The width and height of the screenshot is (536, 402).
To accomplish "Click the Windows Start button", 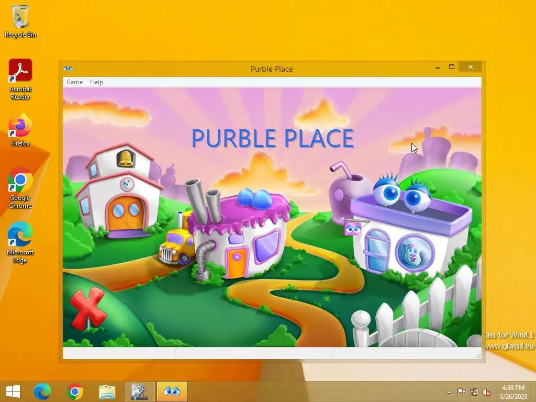I will tap(13, 392).
